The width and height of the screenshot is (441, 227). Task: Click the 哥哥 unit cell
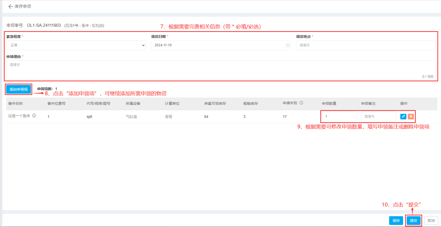click(169, 117)
